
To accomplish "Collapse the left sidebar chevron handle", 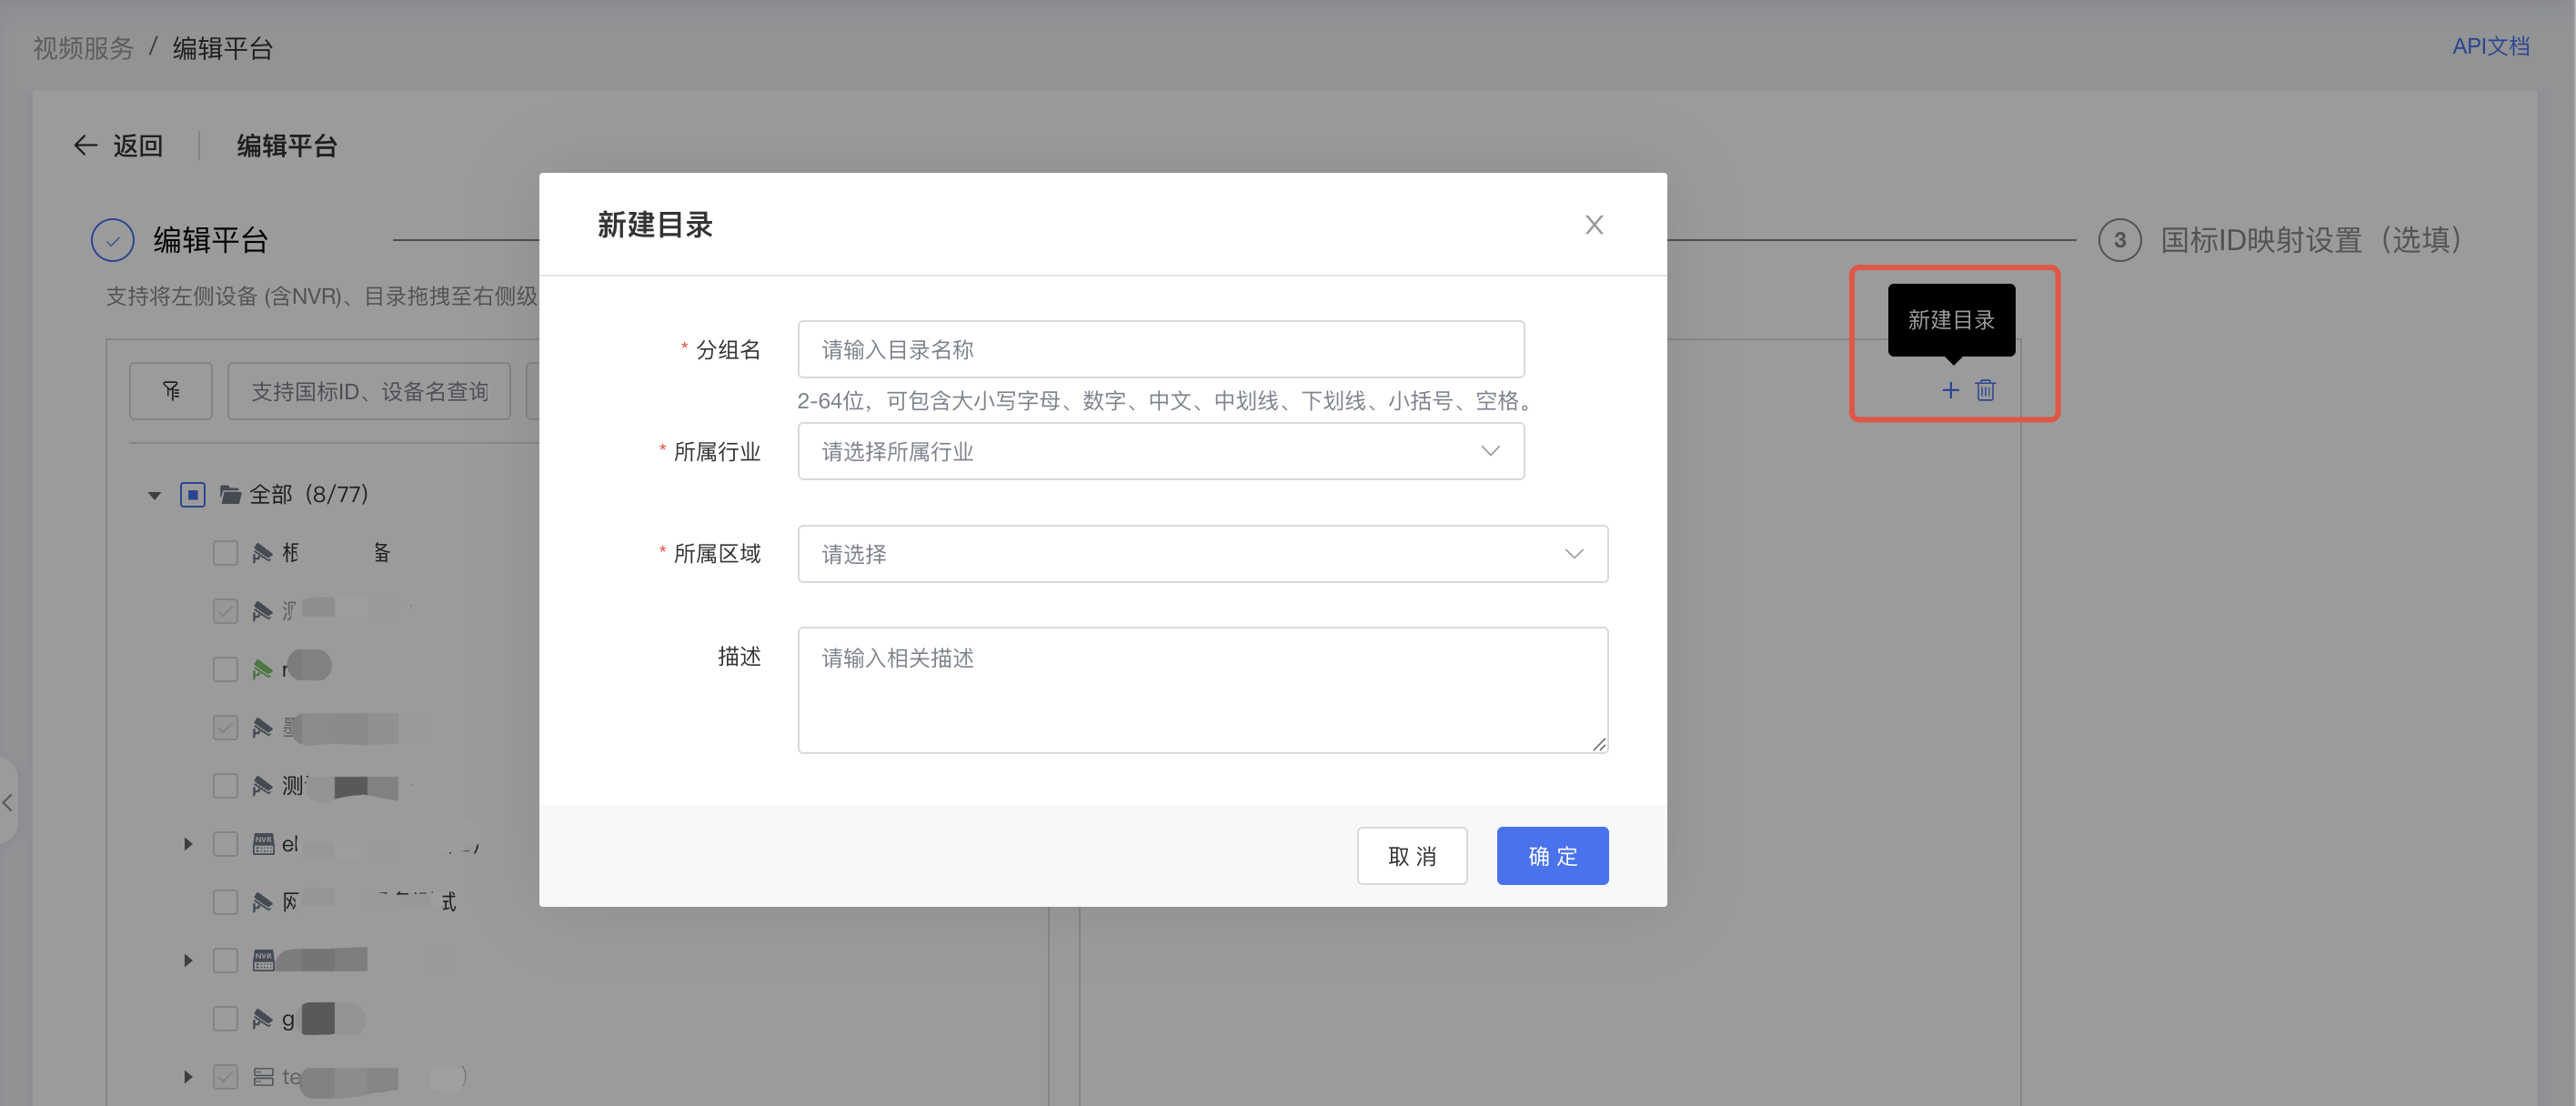I will 8,802.
